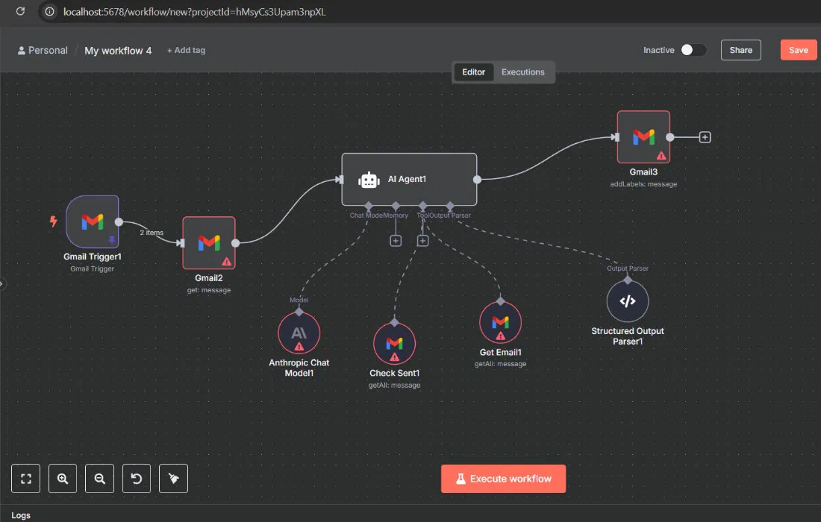Add a Tool sub-node to AI Agent1
This screenshot has width=821, height=522.
coord(422,241)
